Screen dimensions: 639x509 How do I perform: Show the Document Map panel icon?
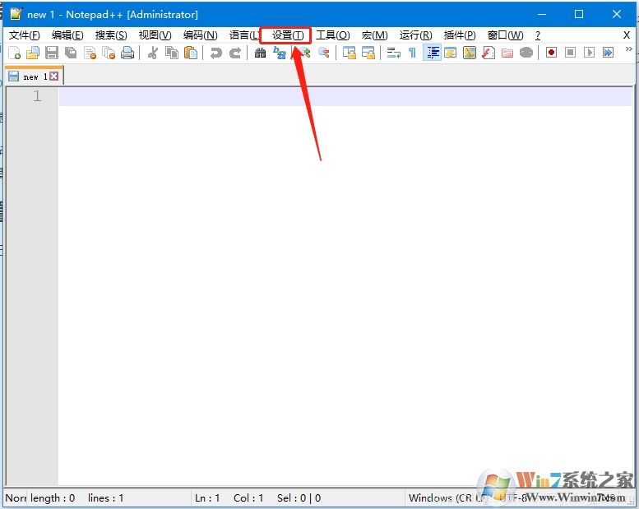pyautogui.click(x=470, y=53)
